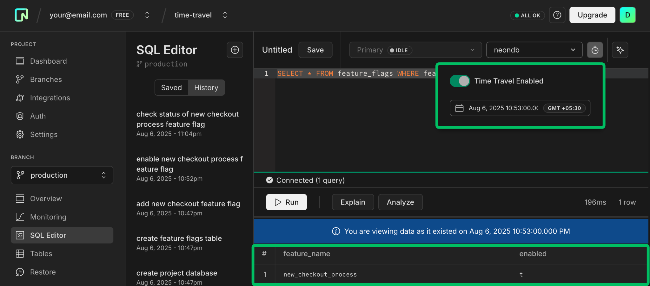Open the Branches page
Image resolution: width=650 pixels, height=286 pixels.
click(x=46, y=79)
